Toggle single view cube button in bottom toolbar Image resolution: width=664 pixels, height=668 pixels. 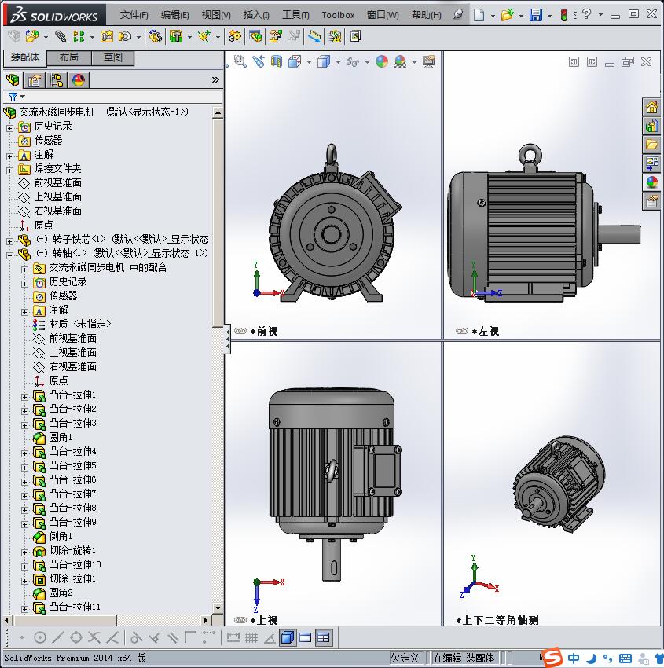288,638
